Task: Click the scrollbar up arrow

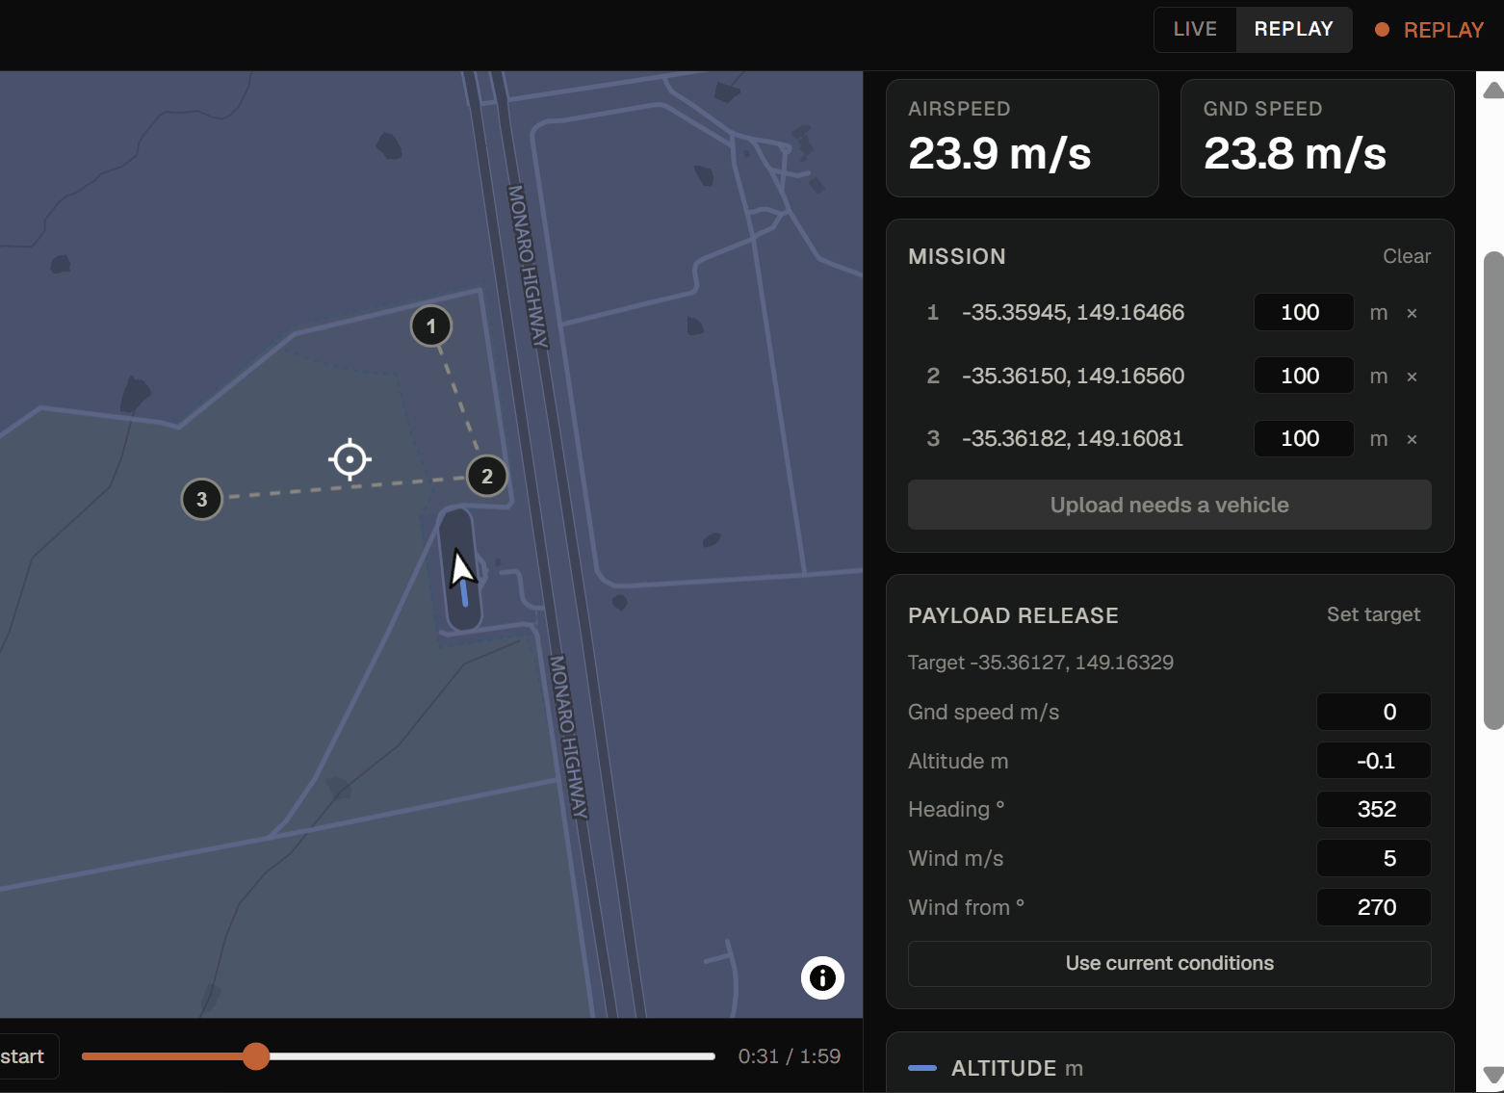Action: pos(1493,90)
